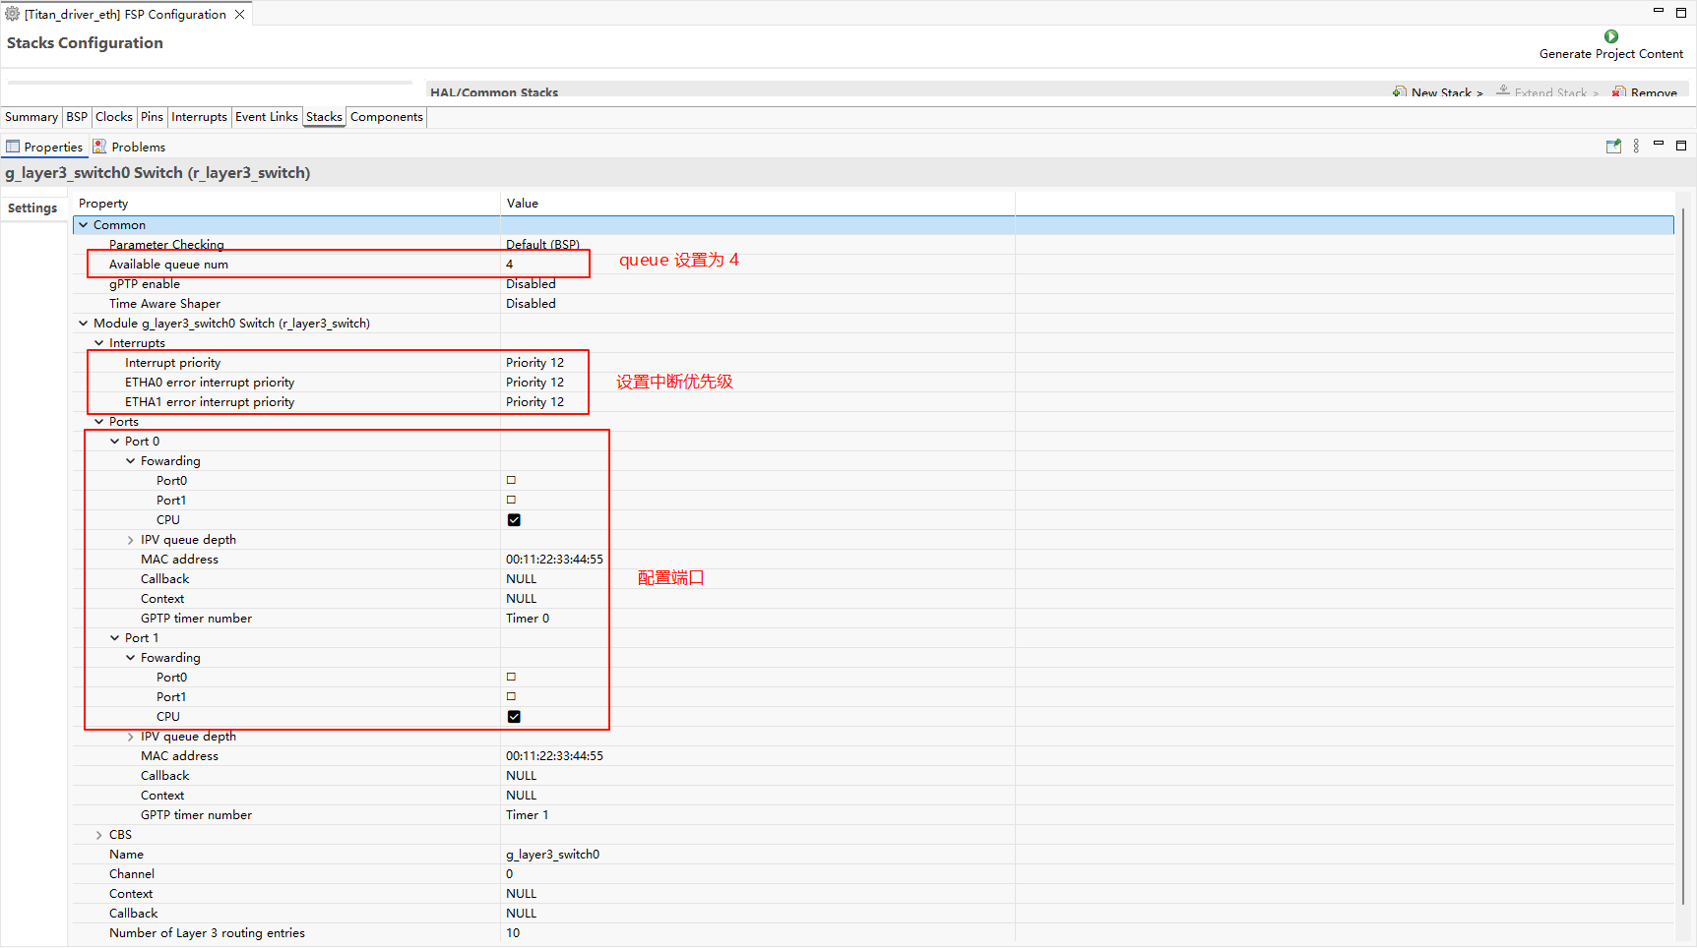Click the Remove stack icon
The height and width of the screenshot is (948, 1697).
[x=1618, y=92]
